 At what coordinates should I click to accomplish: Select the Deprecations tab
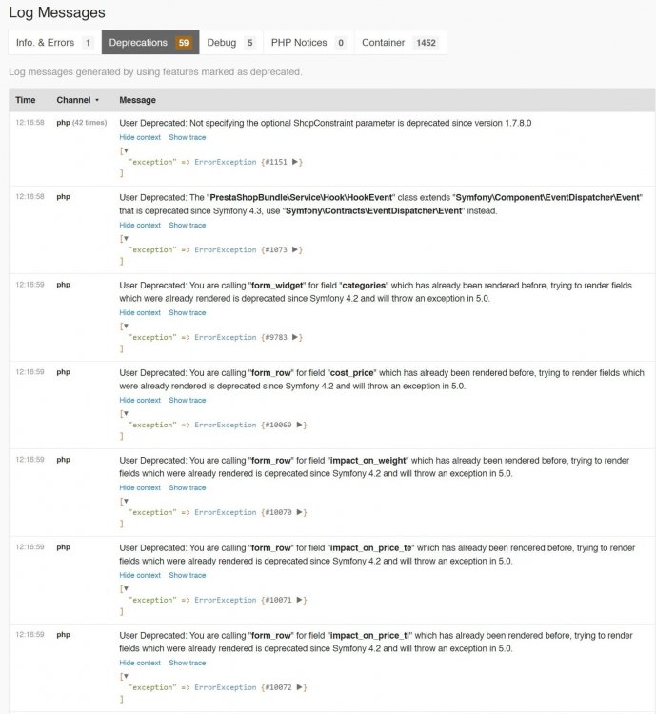click(x=150, y=42)
